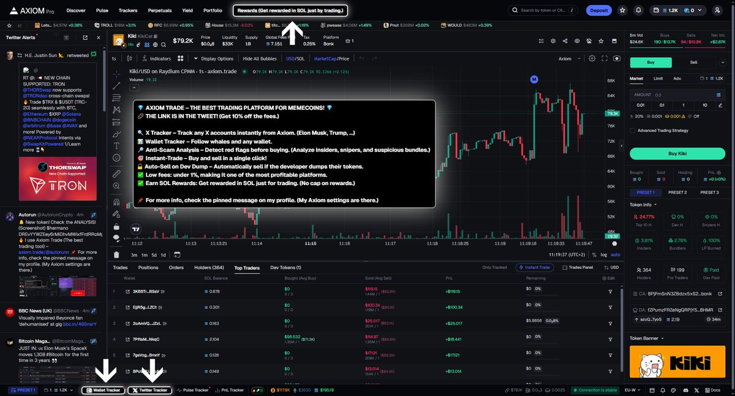
Task: Toggle the magnet snap tool
Action: tap(116, 202)
